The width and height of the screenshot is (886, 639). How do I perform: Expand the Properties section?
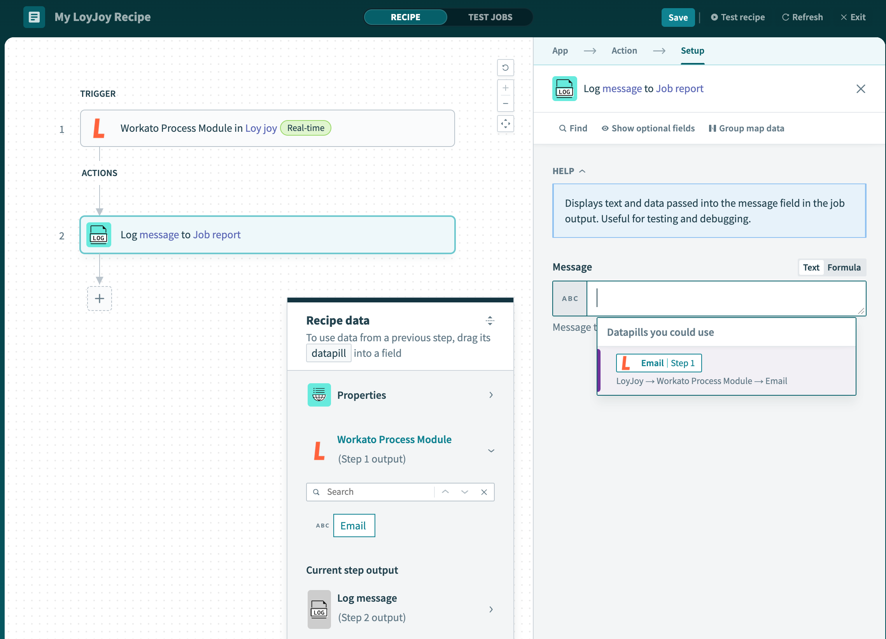tap(400, 395)
